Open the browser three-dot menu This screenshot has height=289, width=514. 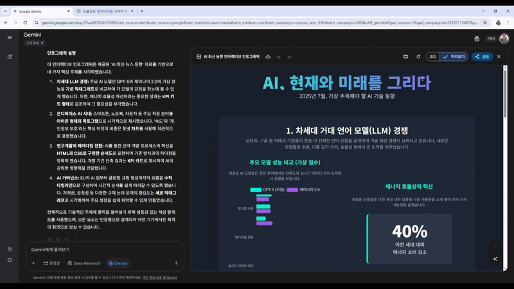[x=508, y=22]
